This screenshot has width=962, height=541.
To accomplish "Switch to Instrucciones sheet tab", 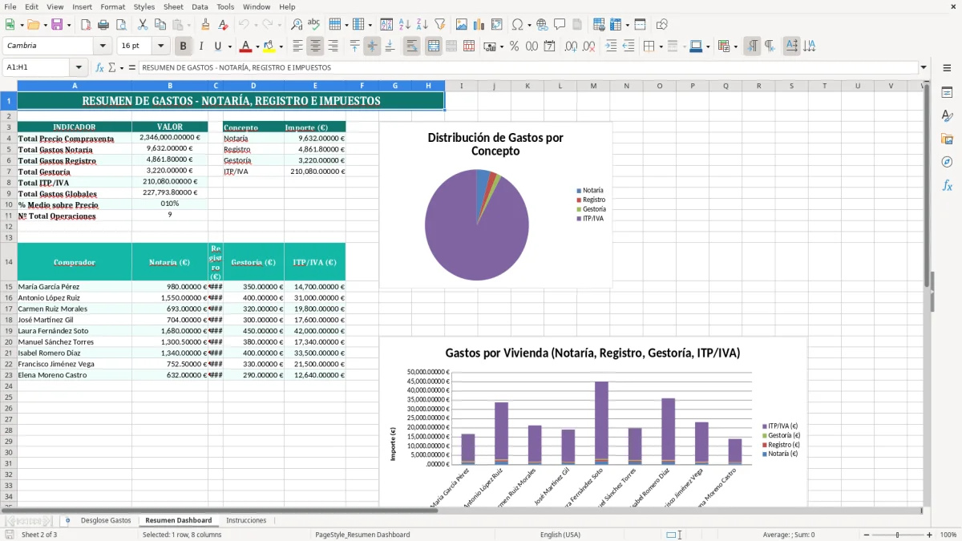I will point(246,520).
